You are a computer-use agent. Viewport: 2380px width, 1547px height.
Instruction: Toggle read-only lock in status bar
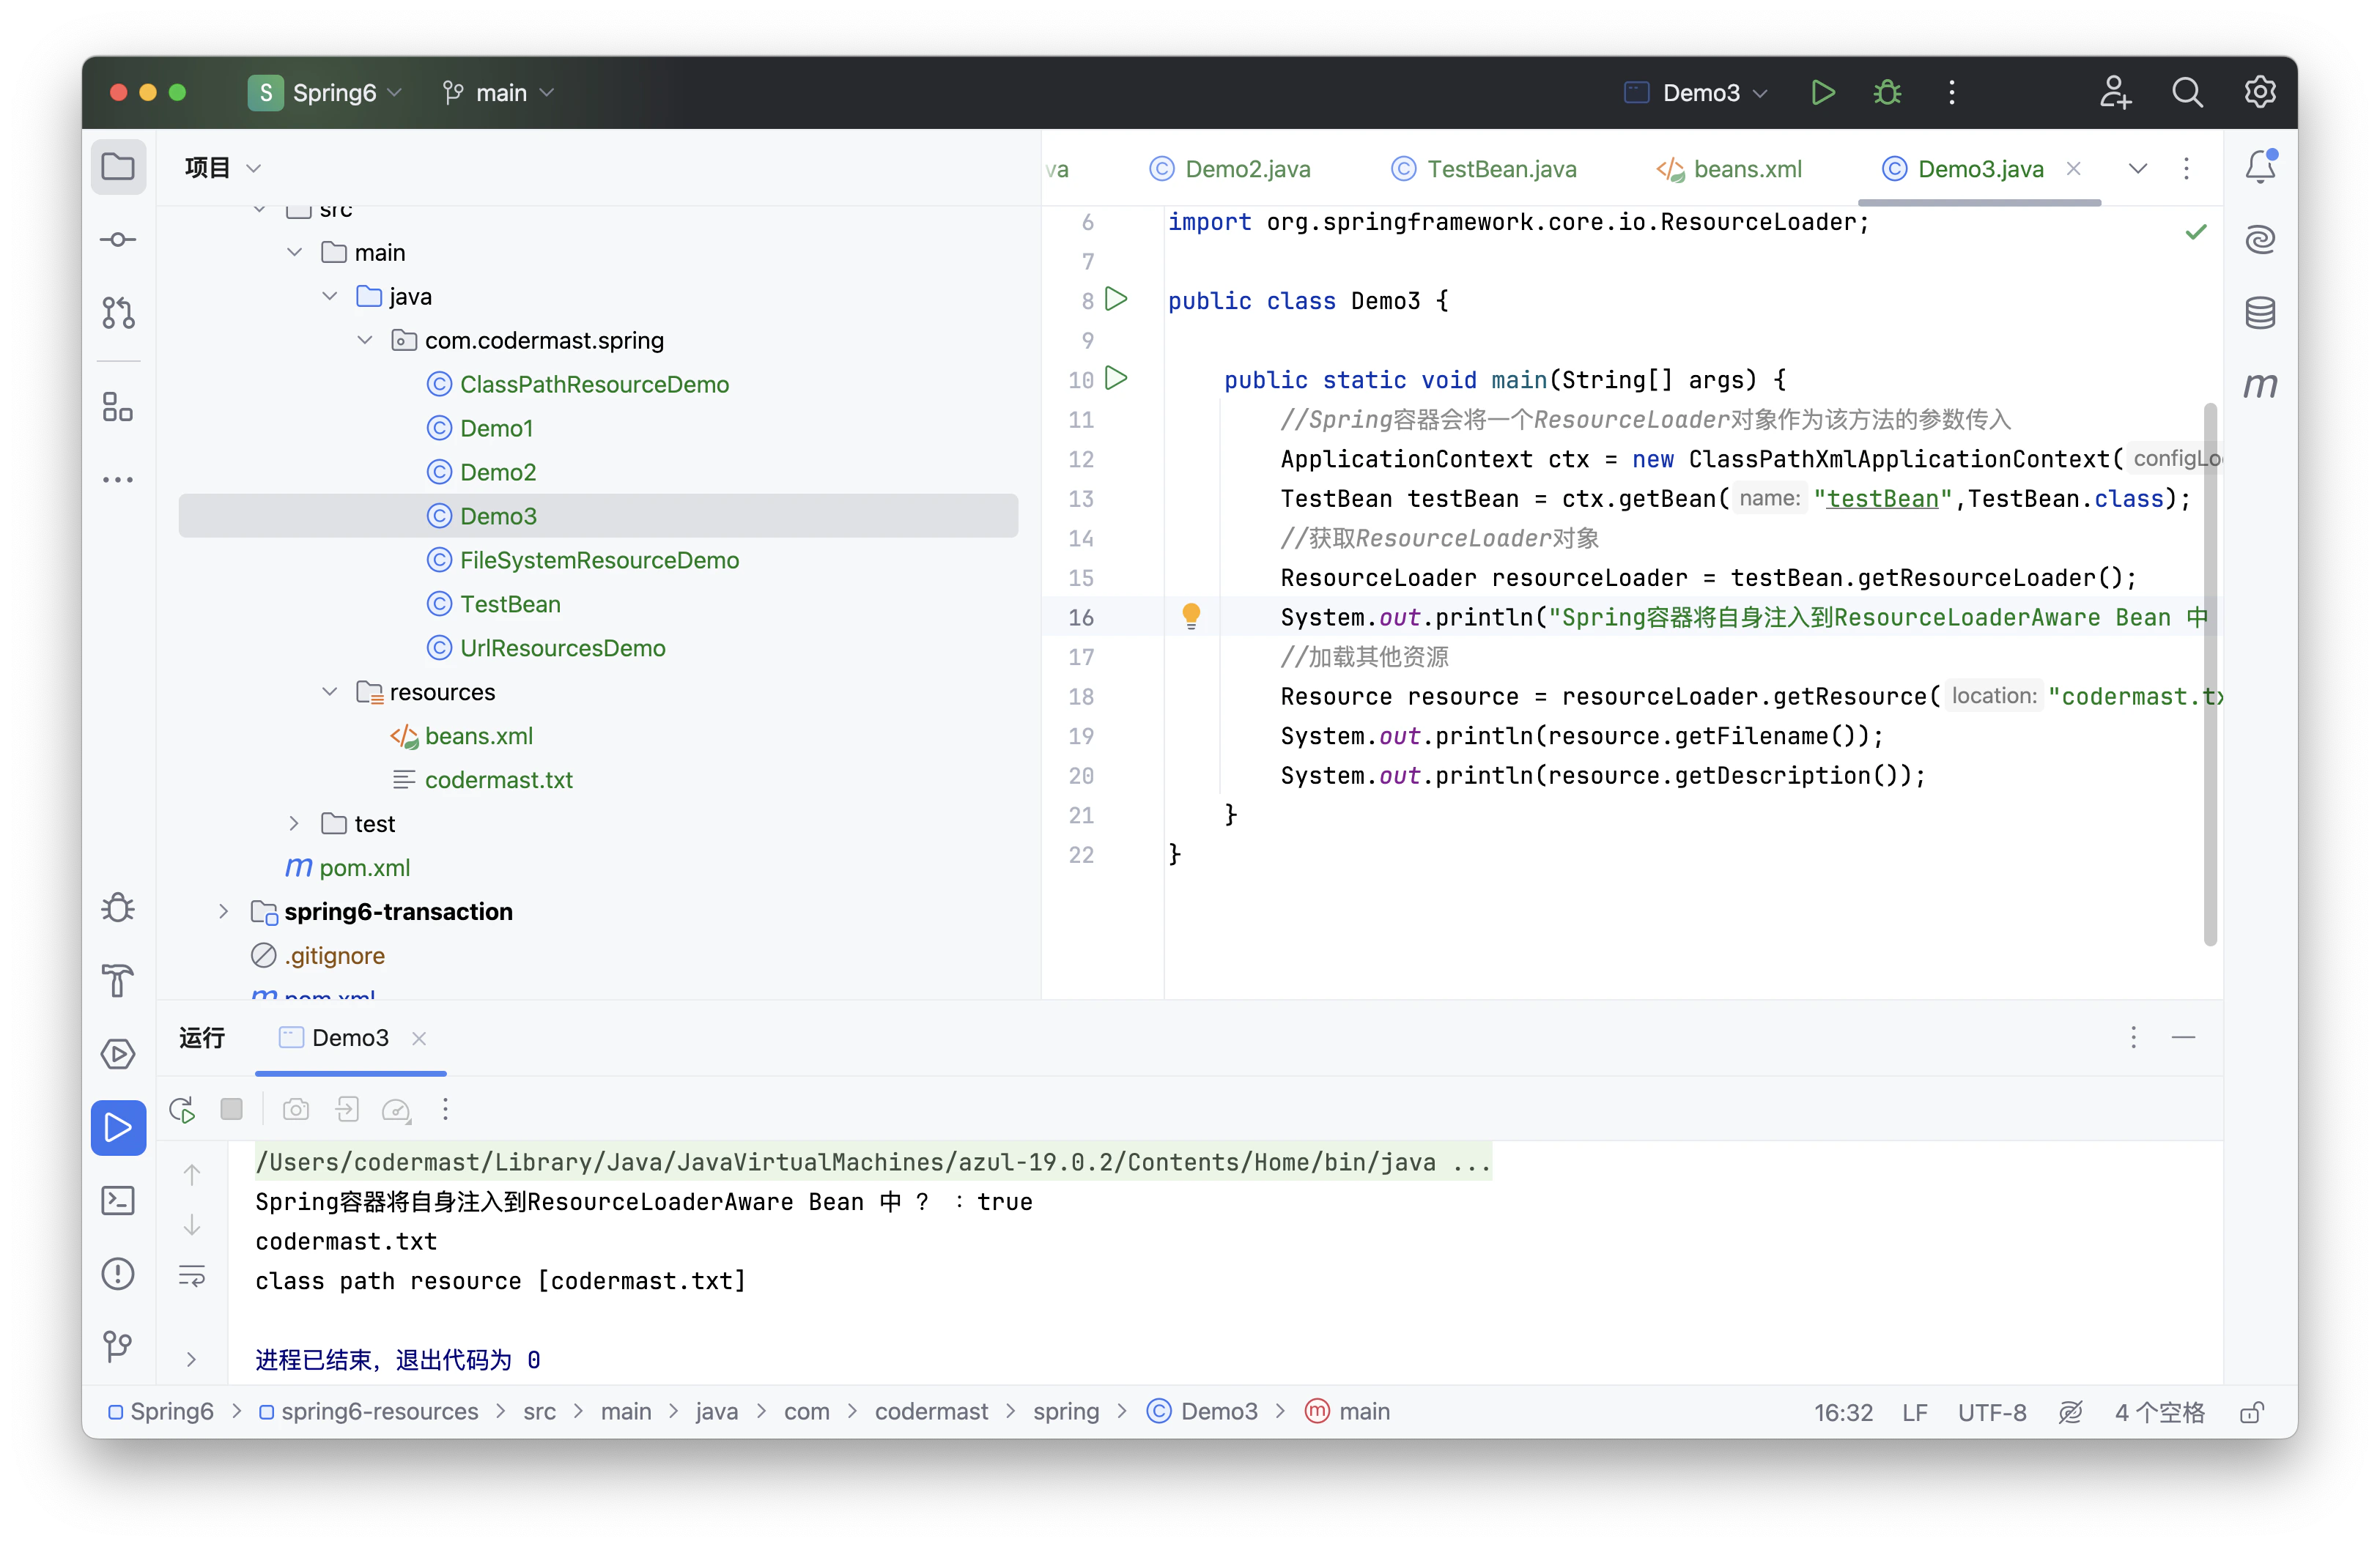click(x=2252, y=1412)
